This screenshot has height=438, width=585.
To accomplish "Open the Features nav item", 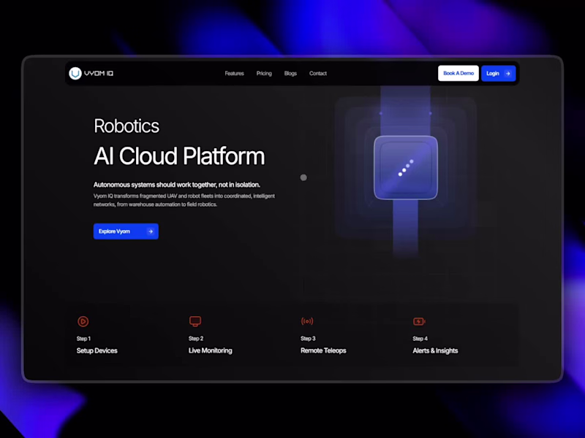I will click(234, 74).
